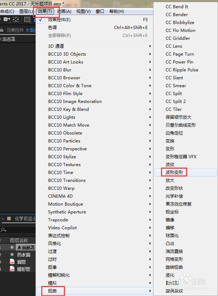
Task: Apply the 光学补偿 effect
Action: coord(186,196)
